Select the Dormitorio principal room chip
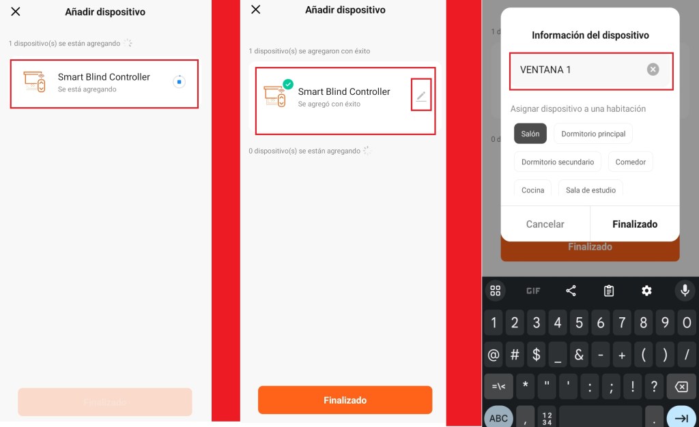The width and height of the screenshot is (699, 427). [x=593, y=134]
